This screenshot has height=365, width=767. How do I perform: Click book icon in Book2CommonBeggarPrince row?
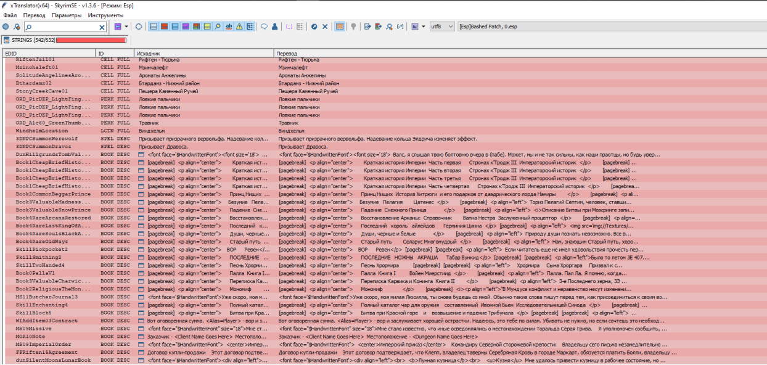pyautogui.click(x=141, y=194)
